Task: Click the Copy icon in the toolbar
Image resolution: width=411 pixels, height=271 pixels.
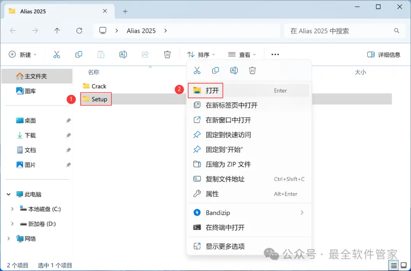Action: (79, 54)
